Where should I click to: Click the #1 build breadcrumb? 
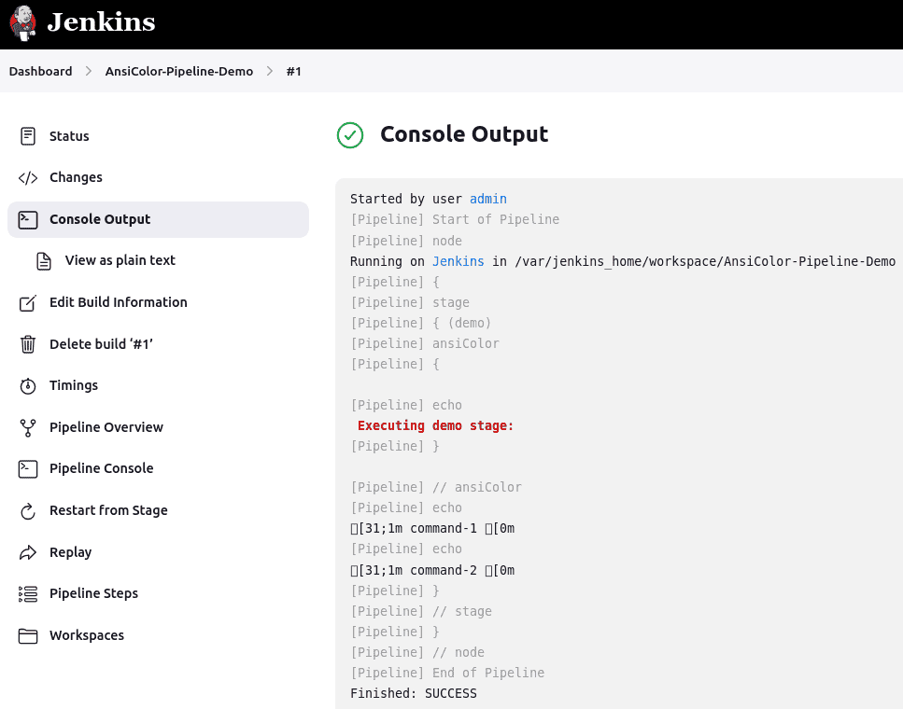click(x=294, y=71)
